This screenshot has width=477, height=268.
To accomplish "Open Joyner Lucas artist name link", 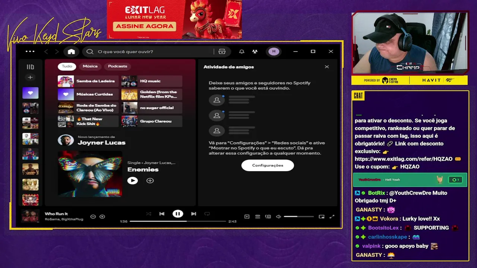I will tap(101, 143).
